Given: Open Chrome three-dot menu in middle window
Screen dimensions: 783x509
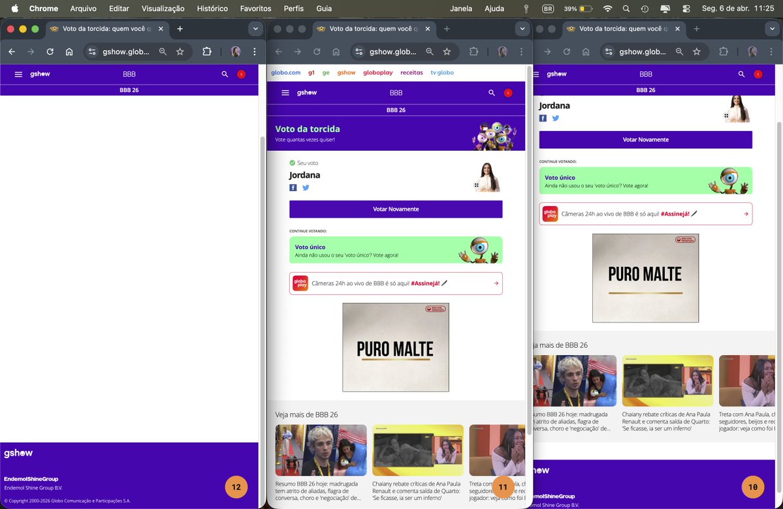Looking at the screenshot, I should [521, 52].
